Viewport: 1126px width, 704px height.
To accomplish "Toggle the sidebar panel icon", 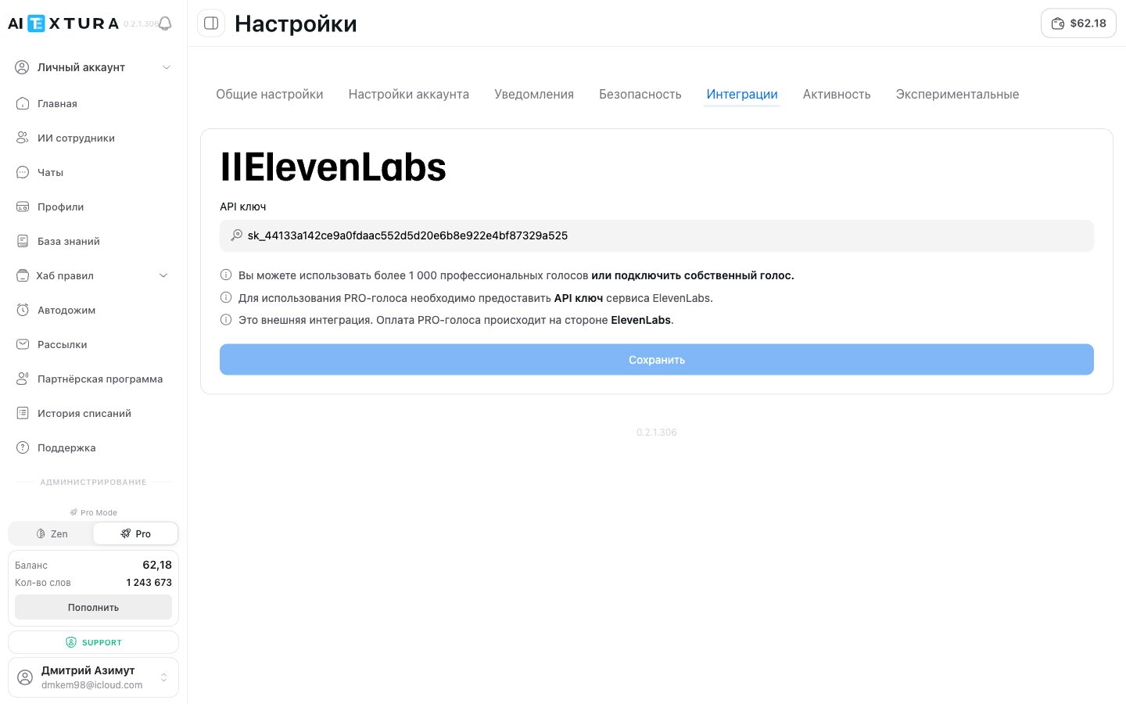I will click(211, 23).
